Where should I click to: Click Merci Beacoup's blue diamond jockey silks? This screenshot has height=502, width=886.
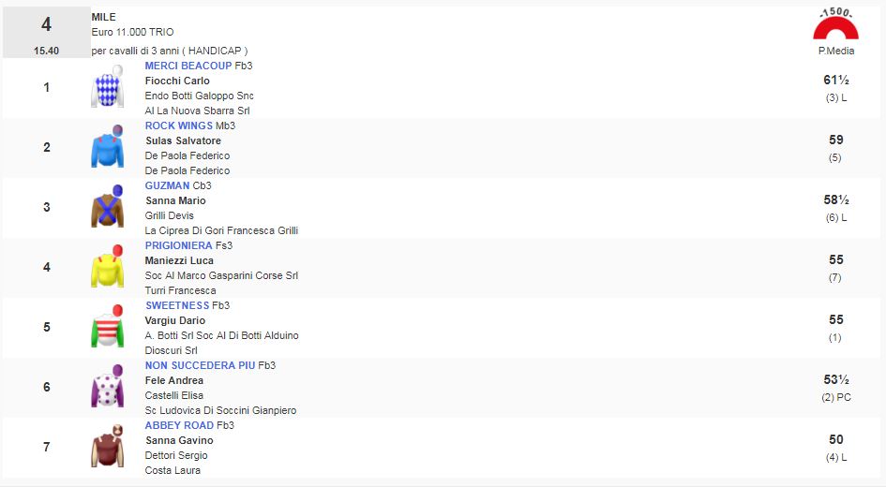[x=107, y=87]
